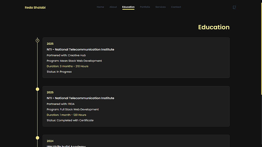Click the Reda Shalabi site logo
Viewport: 262px width, 147px height.
(x=35, y=8)
